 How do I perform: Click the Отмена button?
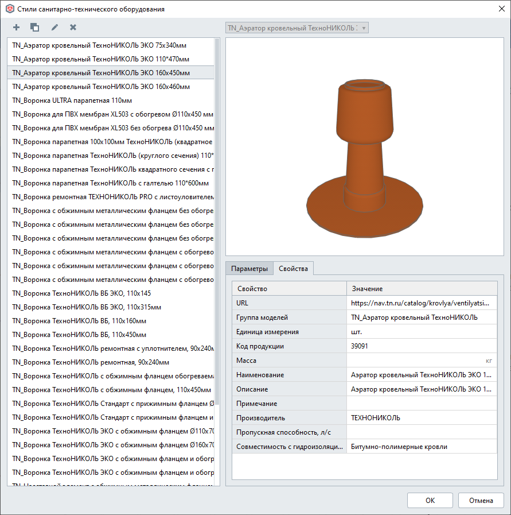(x=481, y=500)
